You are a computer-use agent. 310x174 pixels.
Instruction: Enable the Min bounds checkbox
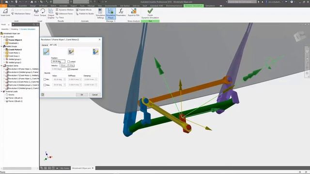[x=45, y=79]
